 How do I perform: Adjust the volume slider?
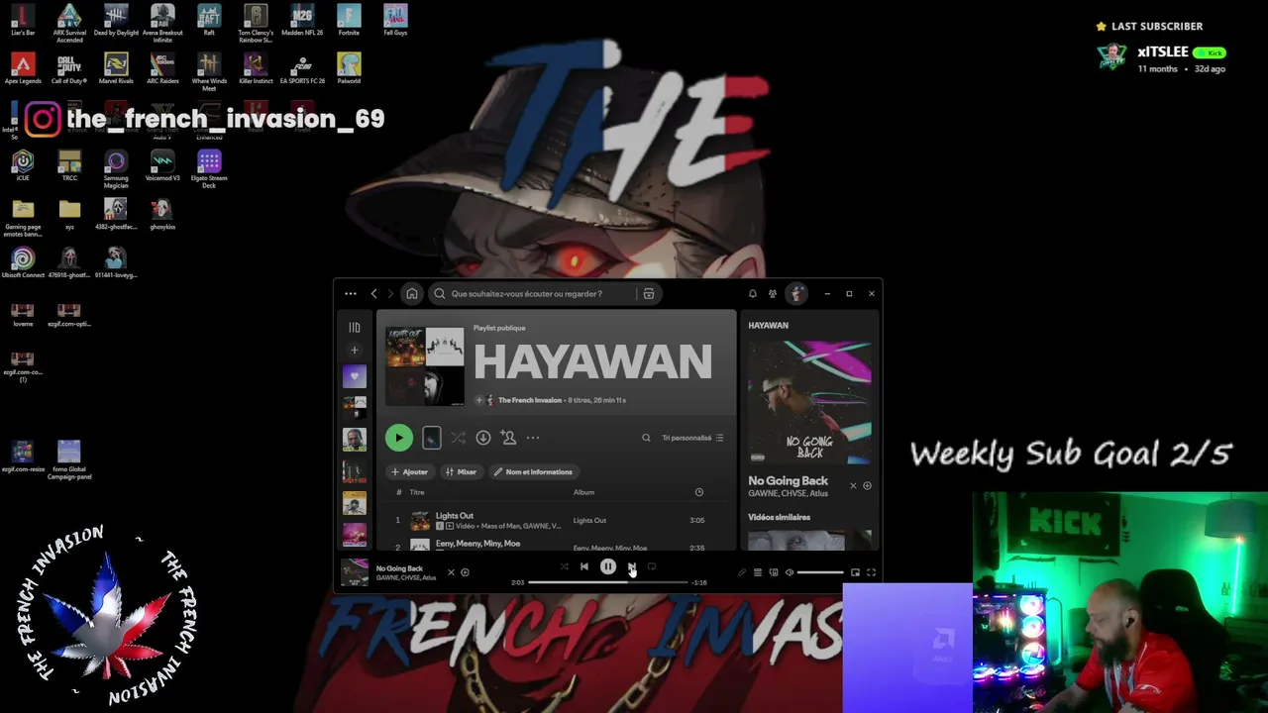pos(820,572)
